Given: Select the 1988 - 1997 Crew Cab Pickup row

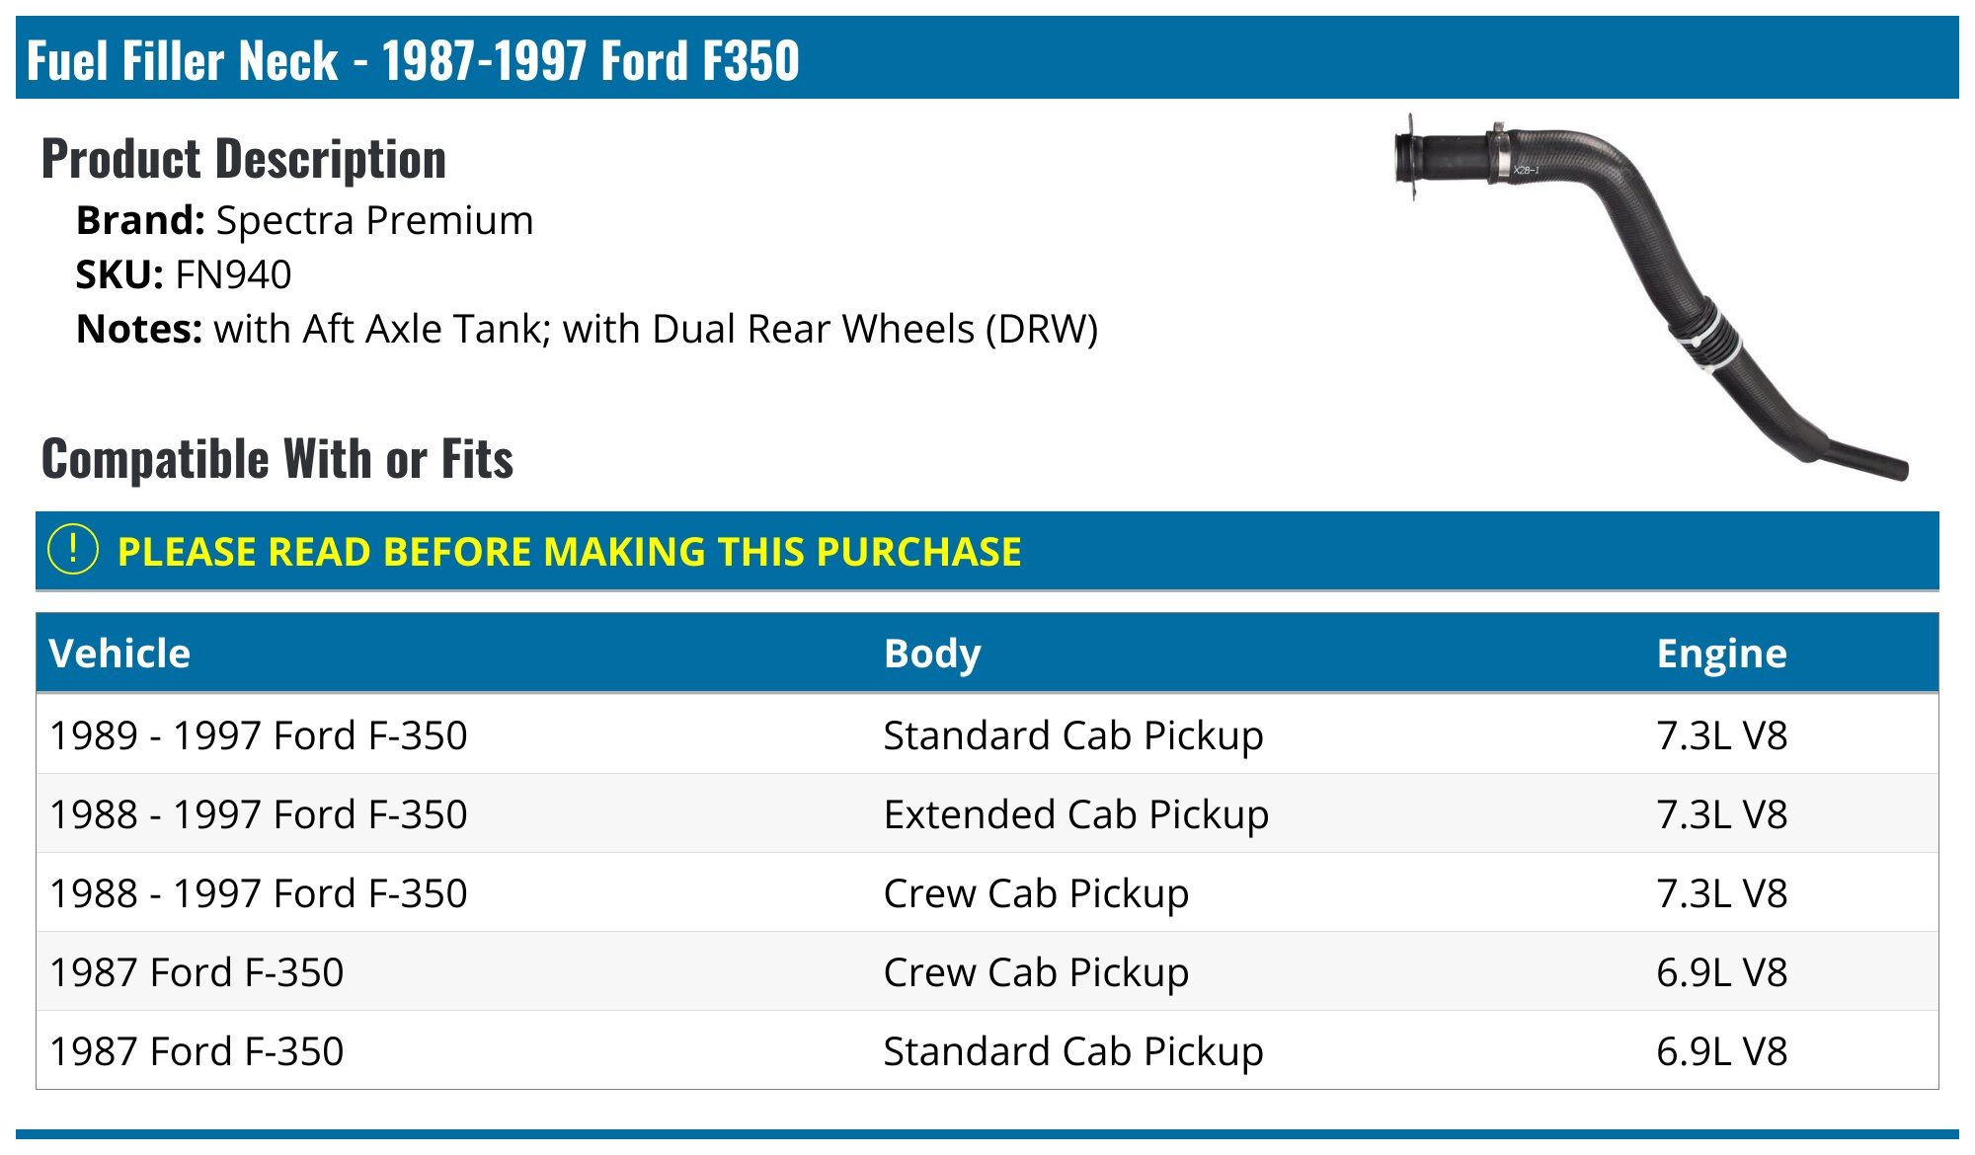Looking at the screenshot, I should click(259, 893).
